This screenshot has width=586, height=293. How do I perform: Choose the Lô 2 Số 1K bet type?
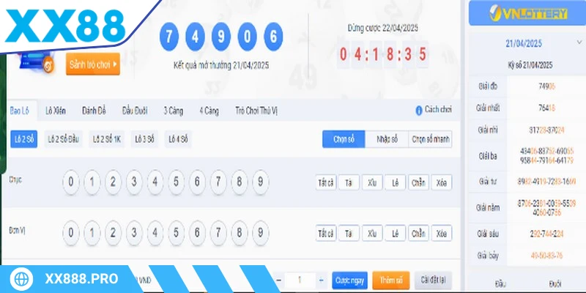pos(107,138)
